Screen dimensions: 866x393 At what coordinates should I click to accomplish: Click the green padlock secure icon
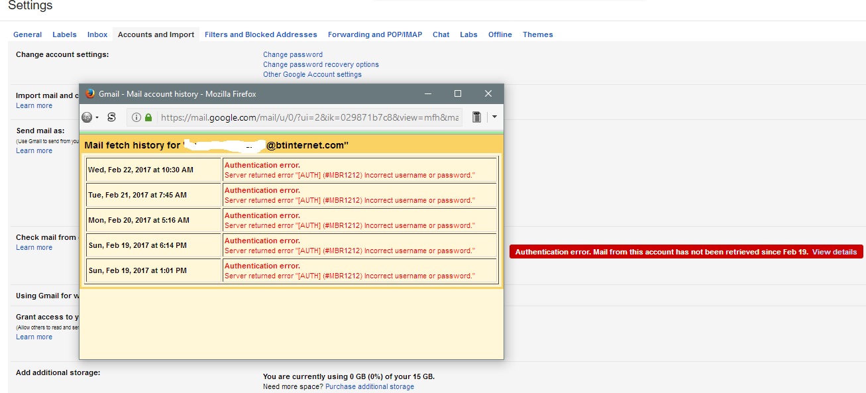click(x=148, y=117)
